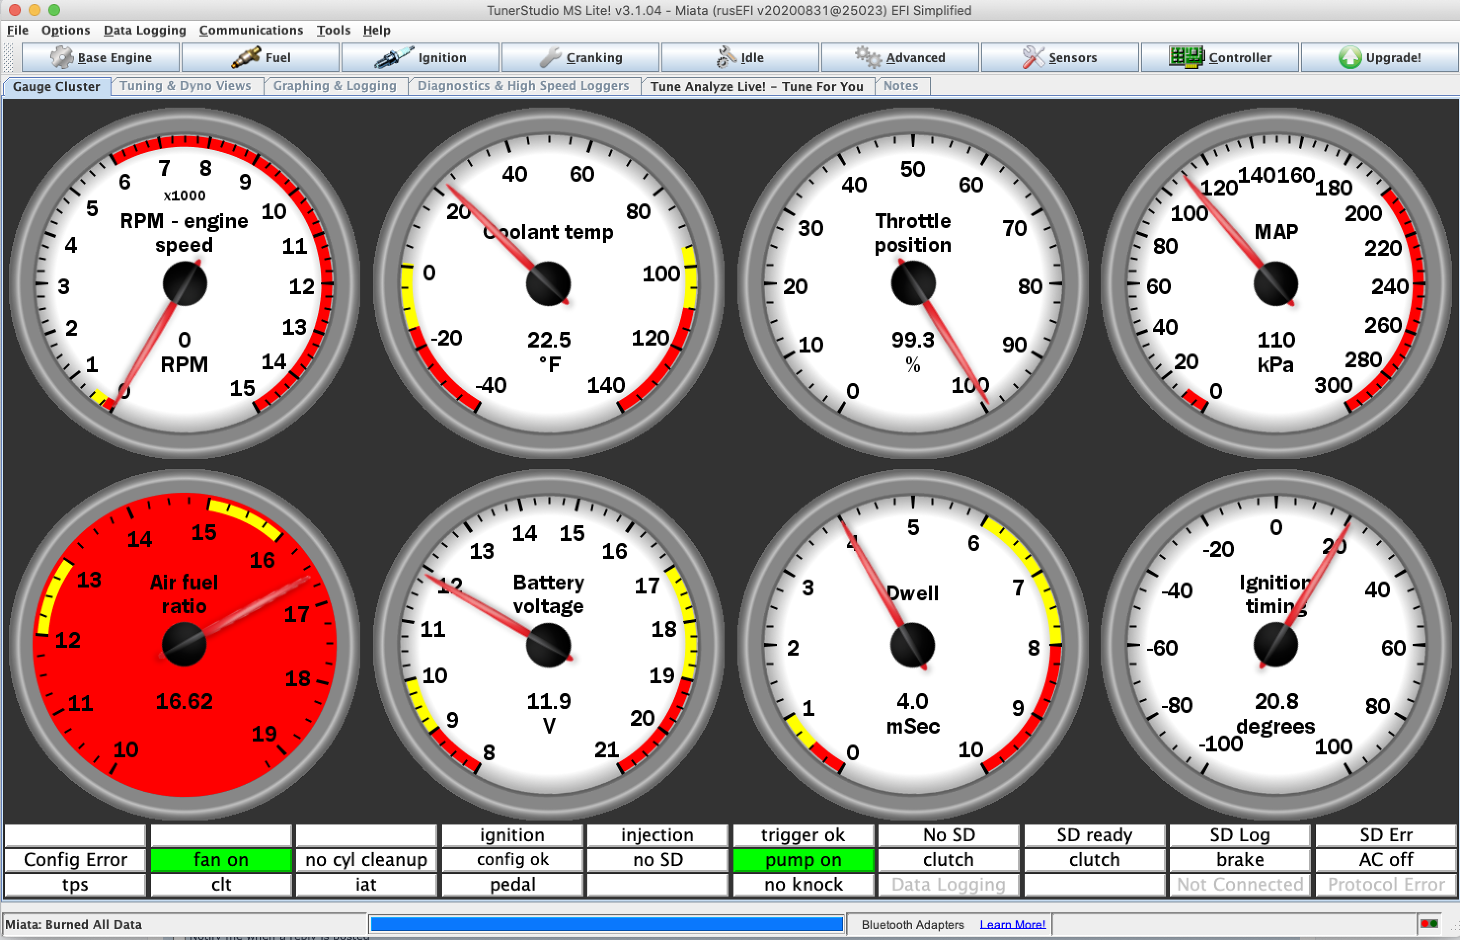
Task: Click the 'clt' indicator cell
Action: (x=221, y=884)
